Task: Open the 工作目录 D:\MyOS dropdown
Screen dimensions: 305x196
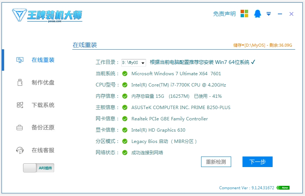Action: 134,62
